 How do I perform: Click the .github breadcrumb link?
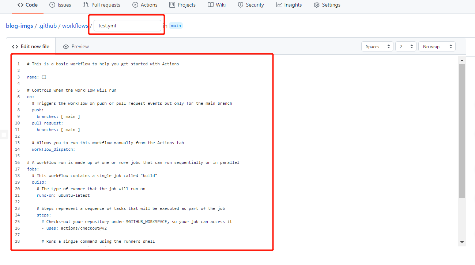(48, 26)
